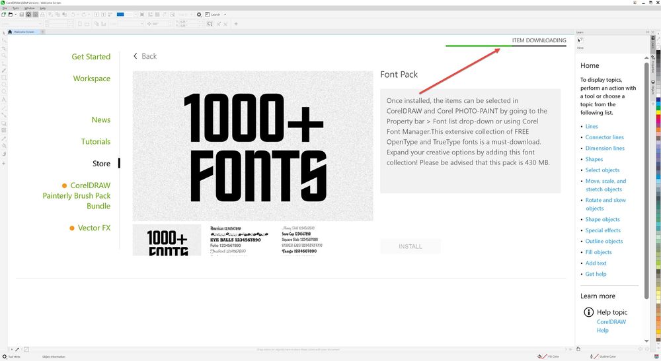This screenshot has height=361, width=661.
Task: Click the item downloading progress bar
Action: click(506, 46)
